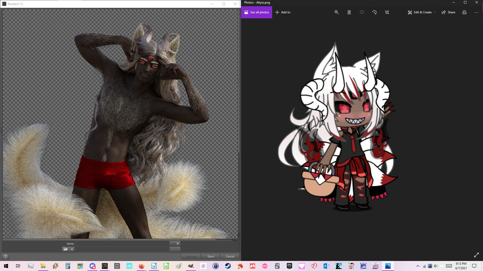Click the render Name input field
483x271 pixels.
(122, 244)
